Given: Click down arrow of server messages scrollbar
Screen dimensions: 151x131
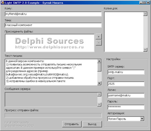Looking at the screenshot, I should [99, 105].
